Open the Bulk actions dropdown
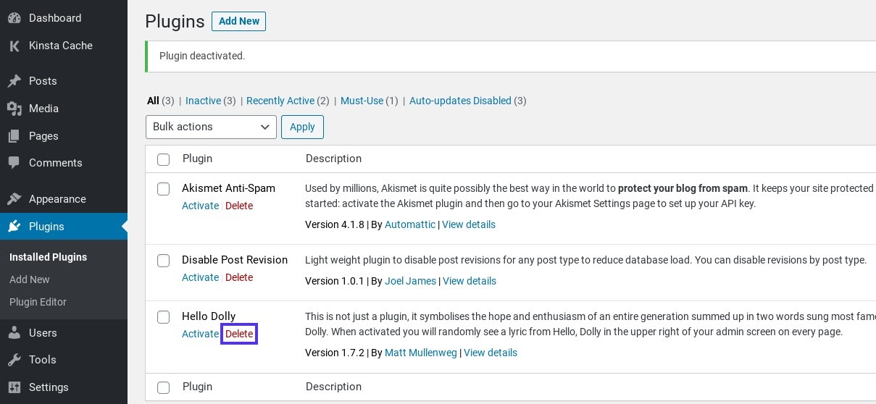Viewport: 876px width, 404px height. coord(211,127)
